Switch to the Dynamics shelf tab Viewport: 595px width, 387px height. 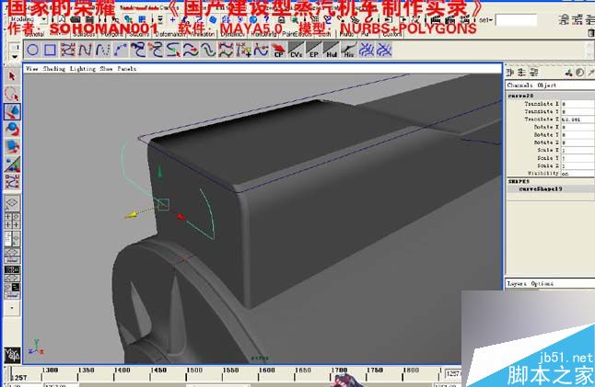233,34
